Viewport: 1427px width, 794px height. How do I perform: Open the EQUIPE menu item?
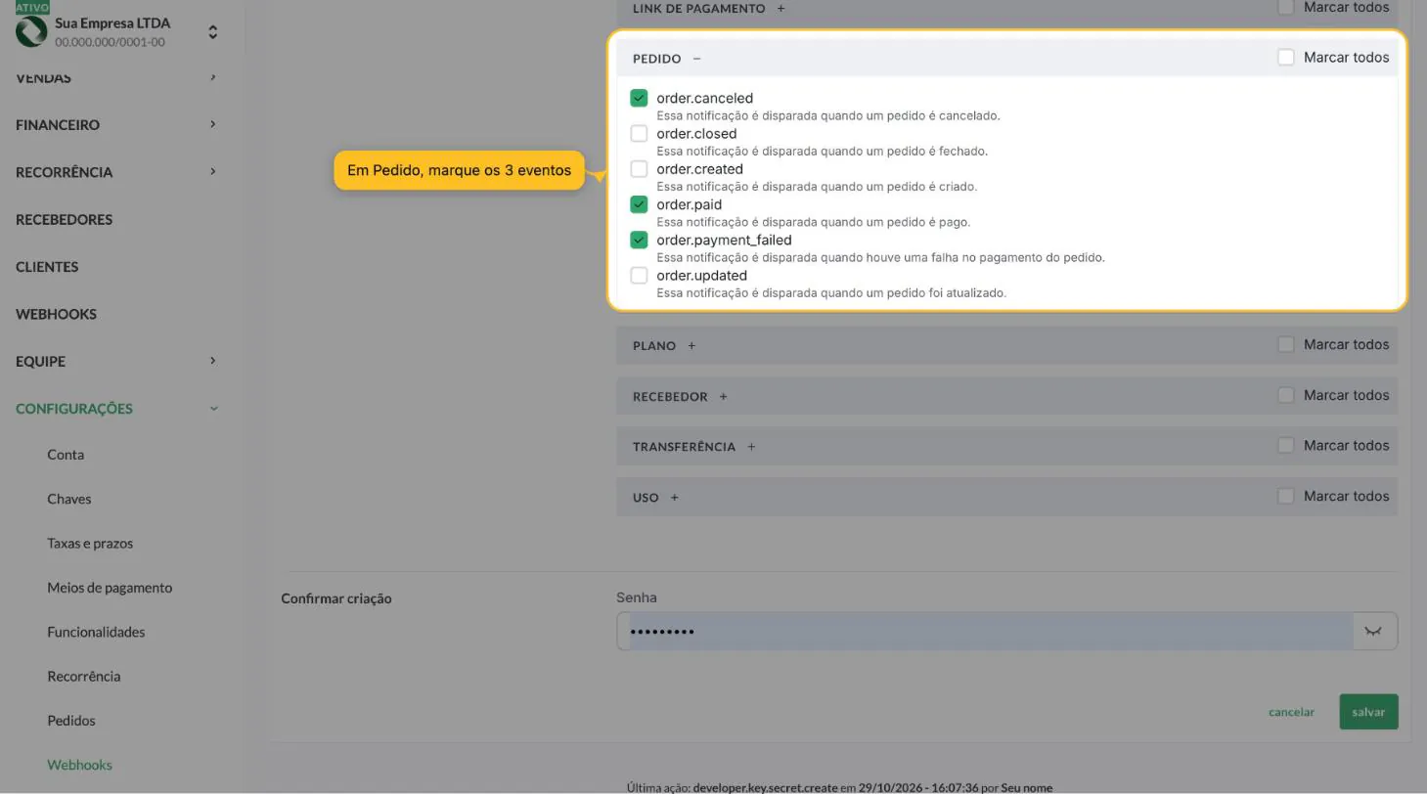[x=40, y=362]
